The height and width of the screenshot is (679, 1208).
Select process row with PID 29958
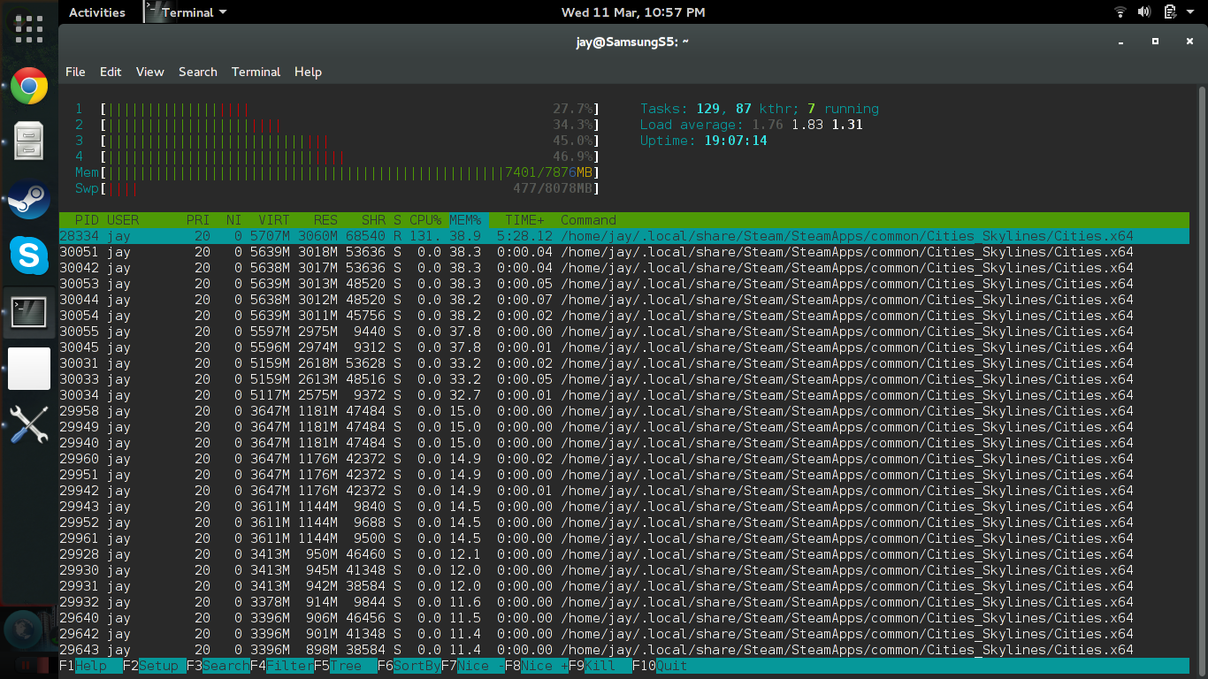click(x=624, y=411)
